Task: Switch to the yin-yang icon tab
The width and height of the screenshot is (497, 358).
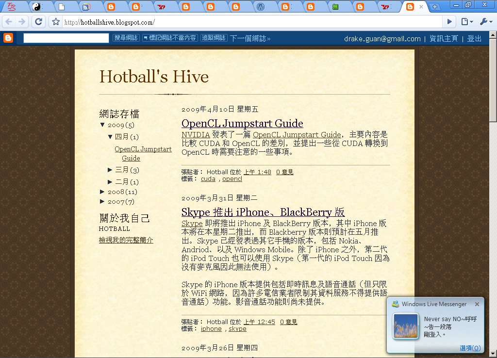Action: (36, 7)
